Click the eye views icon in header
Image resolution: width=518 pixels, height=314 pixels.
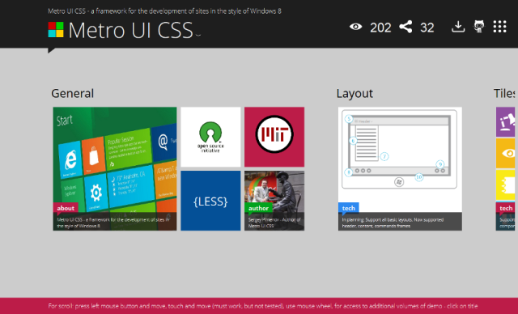click(356, 27)
